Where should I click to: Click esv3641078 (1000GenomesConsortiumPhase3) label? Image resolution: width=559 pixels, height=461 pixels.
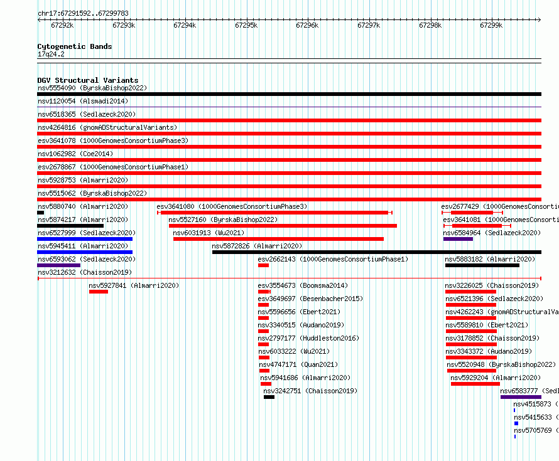pyautogui.click(x=113, y=140)
